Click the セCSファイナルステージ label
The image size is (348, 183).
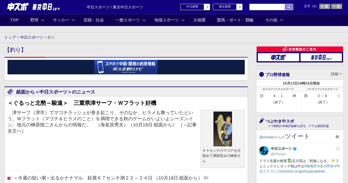pos(278,89)
